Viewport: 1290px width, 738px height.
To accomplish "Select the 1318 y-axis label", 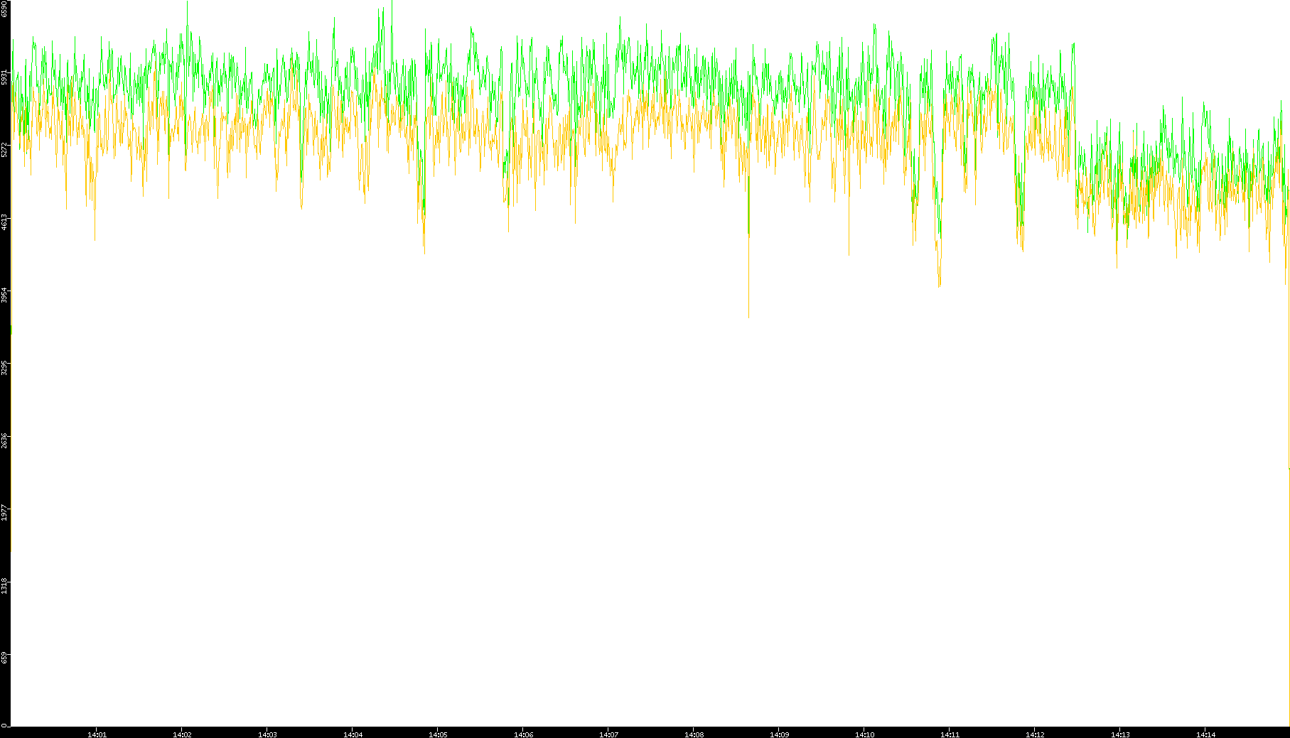I will (5, 586).
